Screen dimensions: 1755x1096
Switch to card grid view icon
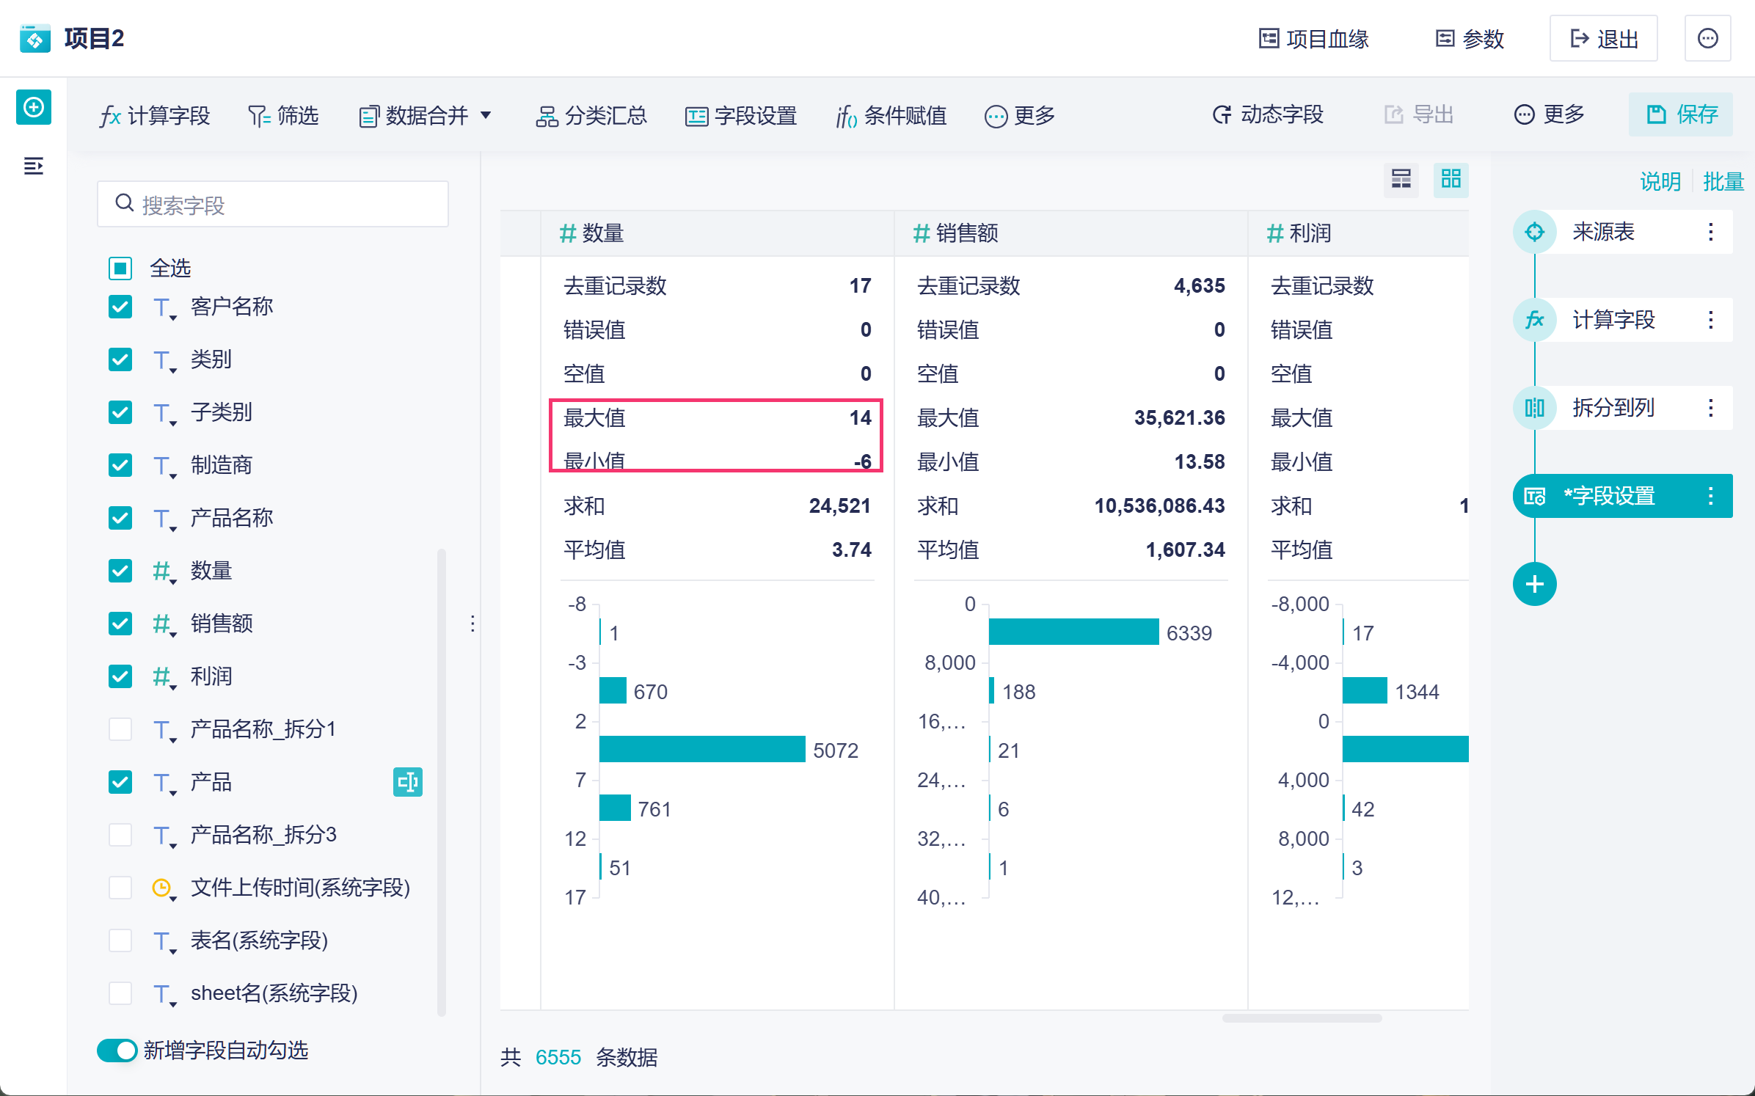[1451, 179]
